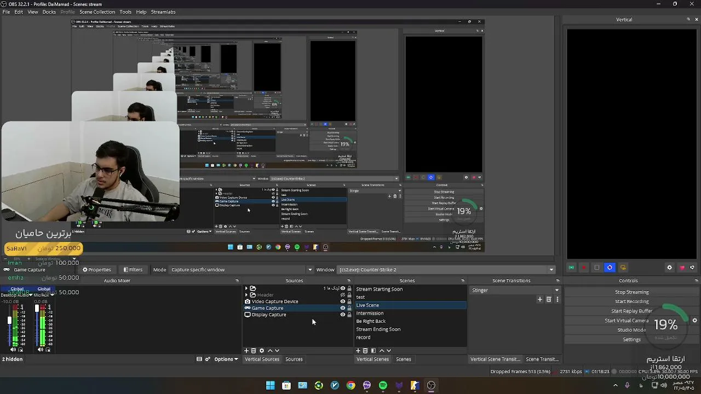Click Stop Streaming button
701x394 pixels.
[x=631, y=292]
